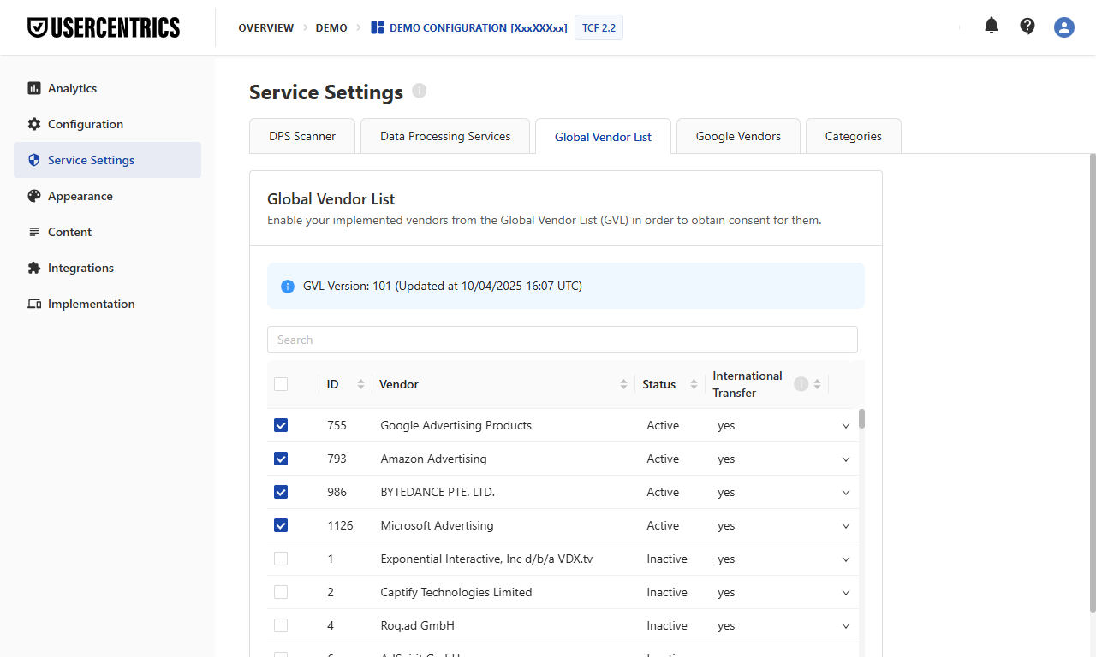1096x657 pixels.
Task: Click the TCF 2.2 badge
Action: pyautogui.click(x=599, y=27)
